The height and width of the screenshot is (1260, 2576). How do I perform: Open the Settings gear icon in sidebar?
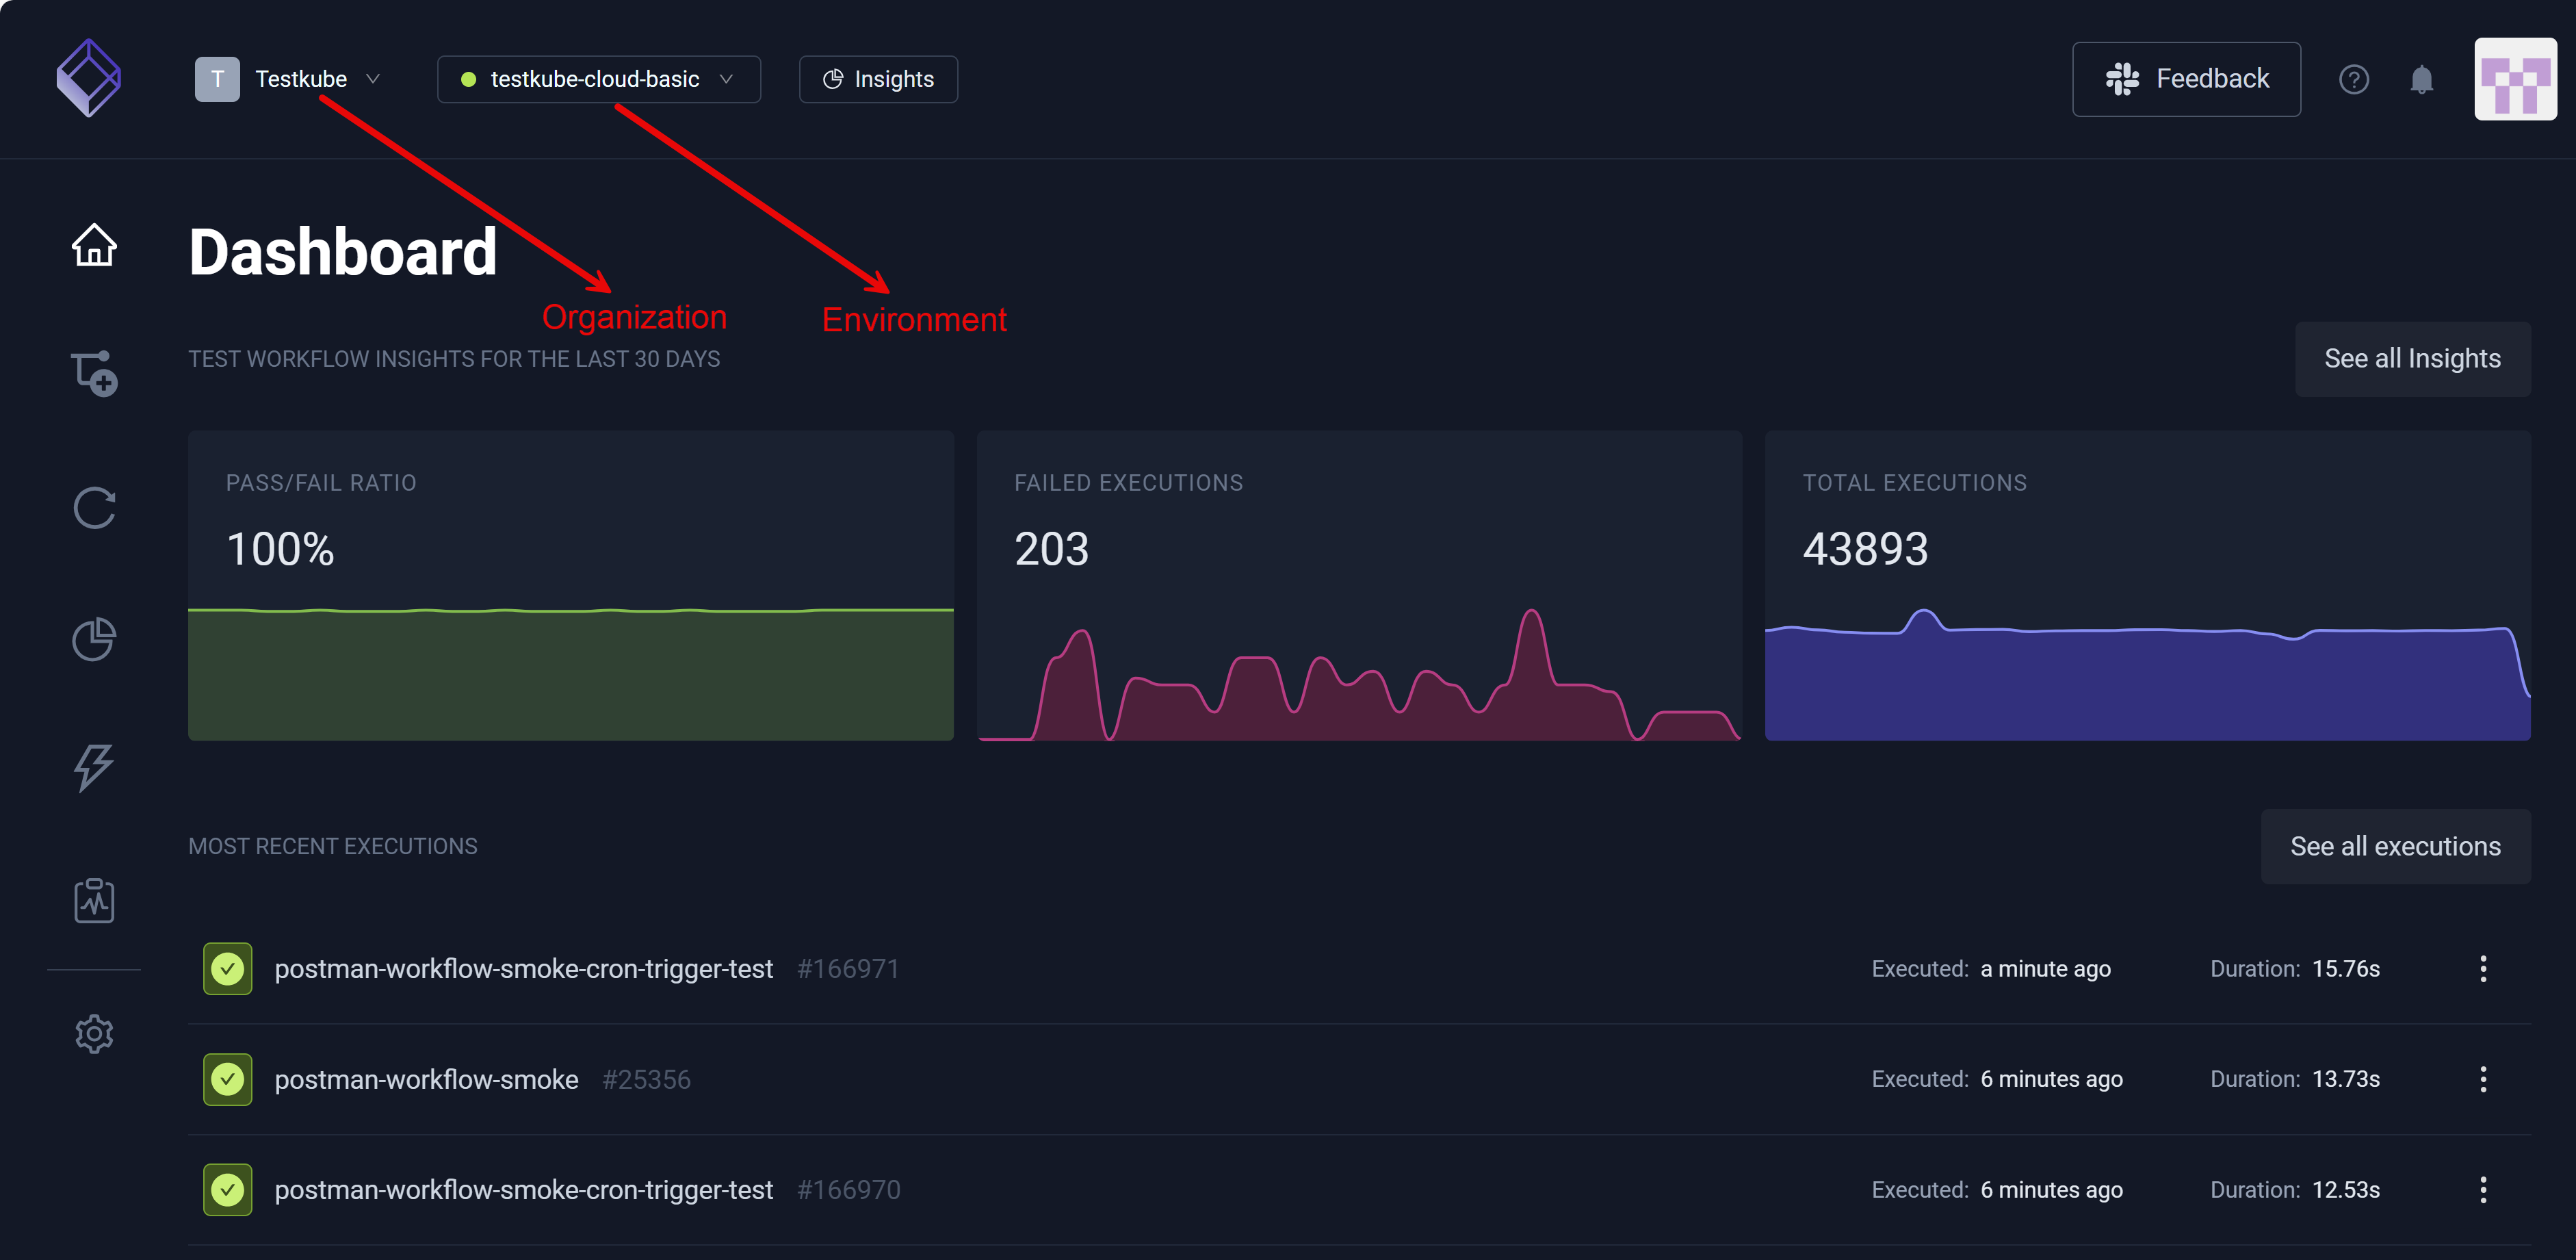pyautogui.click(x=94, y=1034)
